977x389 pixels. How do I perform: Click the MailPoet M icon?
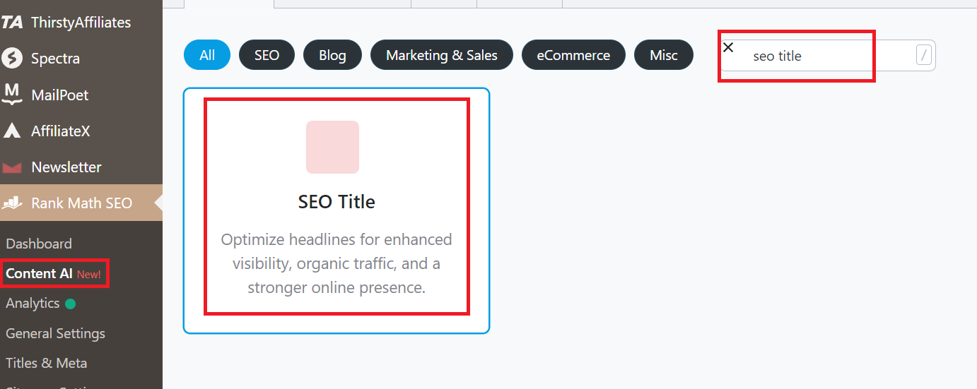click(12, 95)
